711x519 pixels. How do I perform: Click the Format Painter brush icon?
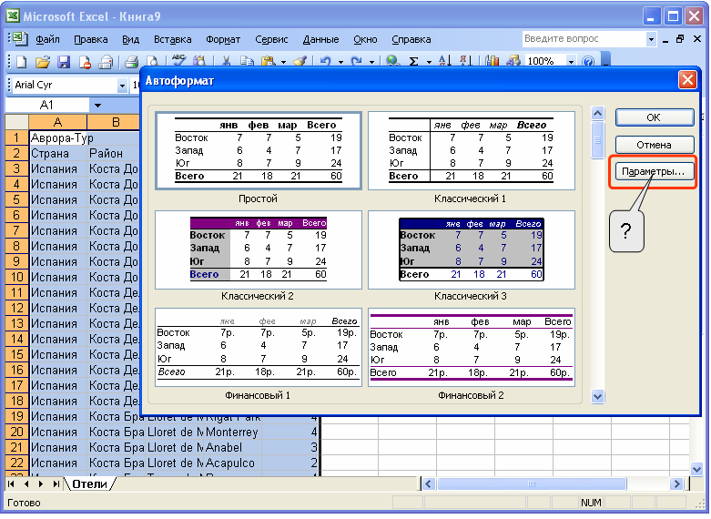pyautogui.click(x=300, y=61)
